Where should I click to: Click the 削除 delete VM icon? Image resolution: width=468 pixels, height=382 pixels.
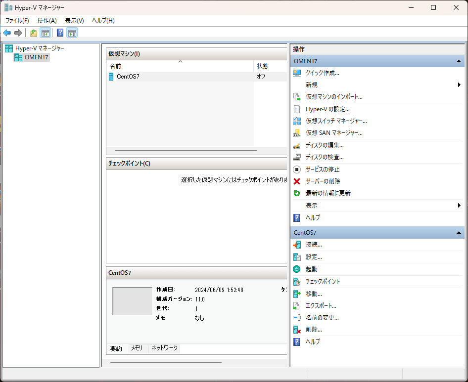[x=297, y=330]
